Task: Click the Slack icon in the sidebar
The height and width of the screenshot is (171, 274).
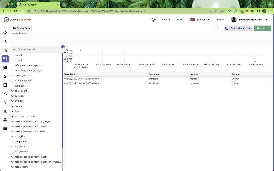Action: (5, 119)
